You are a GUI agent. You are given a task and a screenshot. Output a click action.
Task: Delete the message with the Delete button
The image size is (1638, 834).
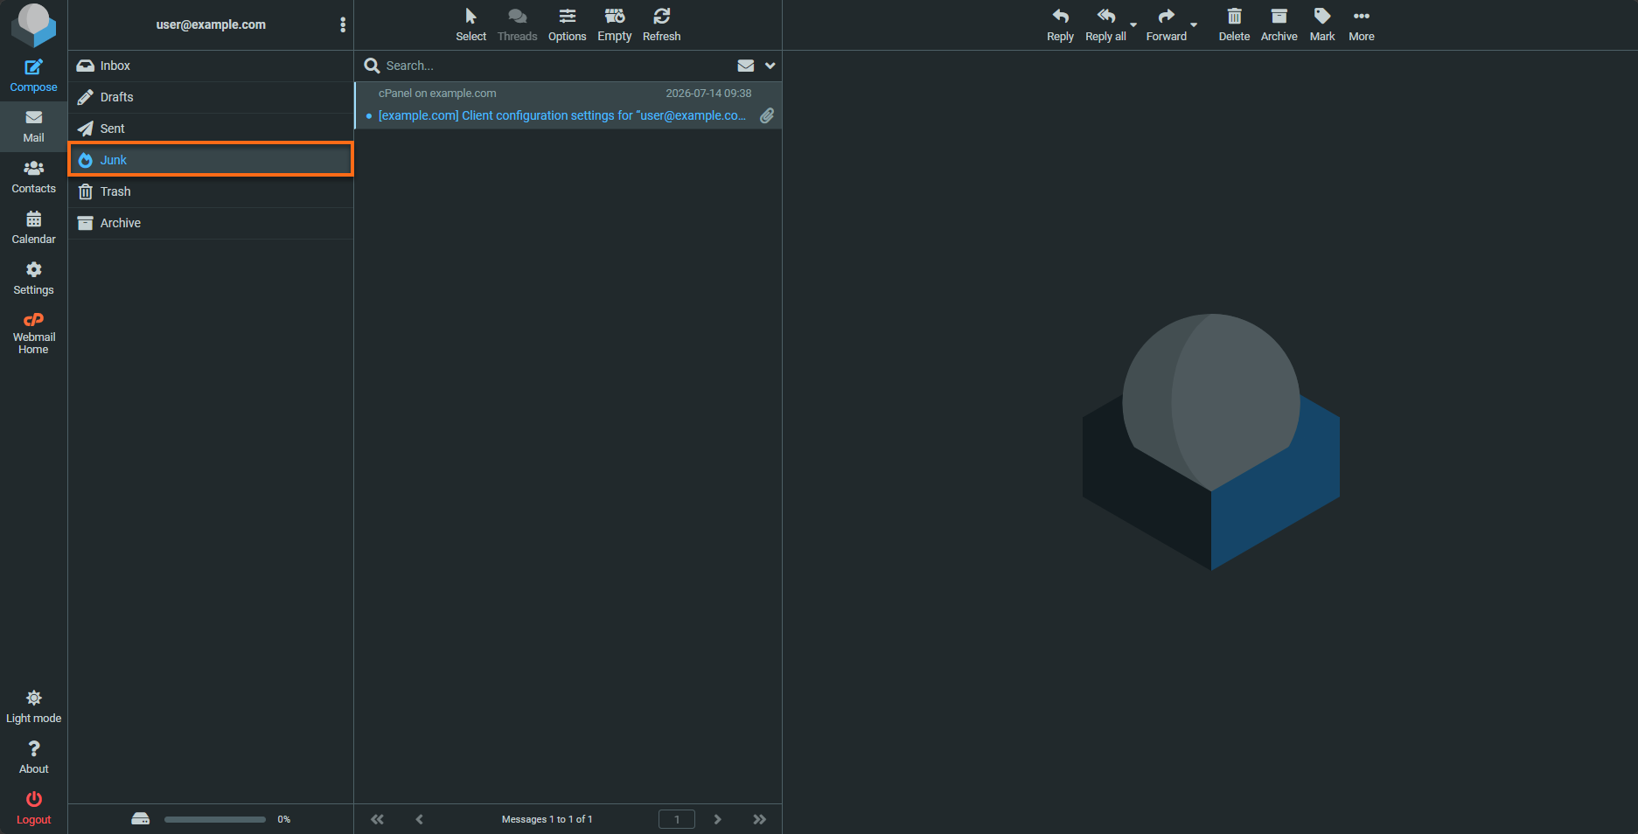pos(1234,24)
